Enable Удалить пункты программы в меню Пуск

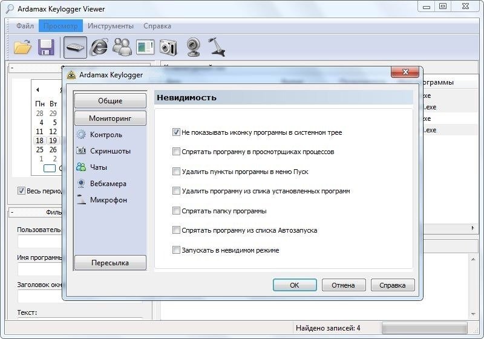click(x=176, y=172)
